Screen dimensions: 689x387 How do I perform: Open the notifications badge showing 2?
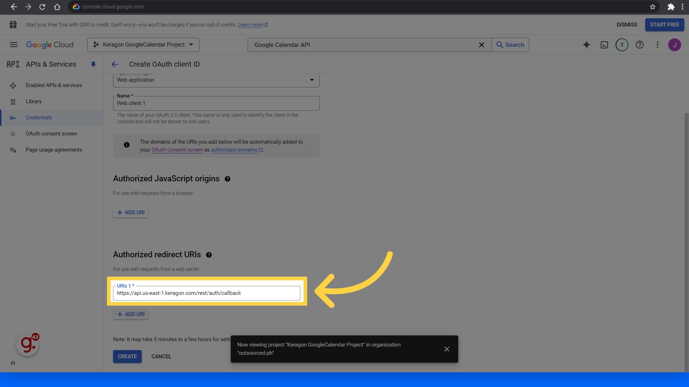pyautogui.click(x=622, y=45)
